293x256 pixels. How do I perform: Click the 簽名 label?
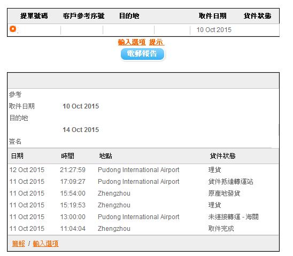coord(15,141)
